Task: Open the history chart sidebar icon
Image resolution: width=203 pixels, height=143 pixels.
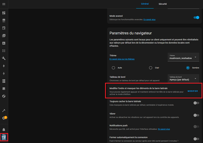Action: 4,43
